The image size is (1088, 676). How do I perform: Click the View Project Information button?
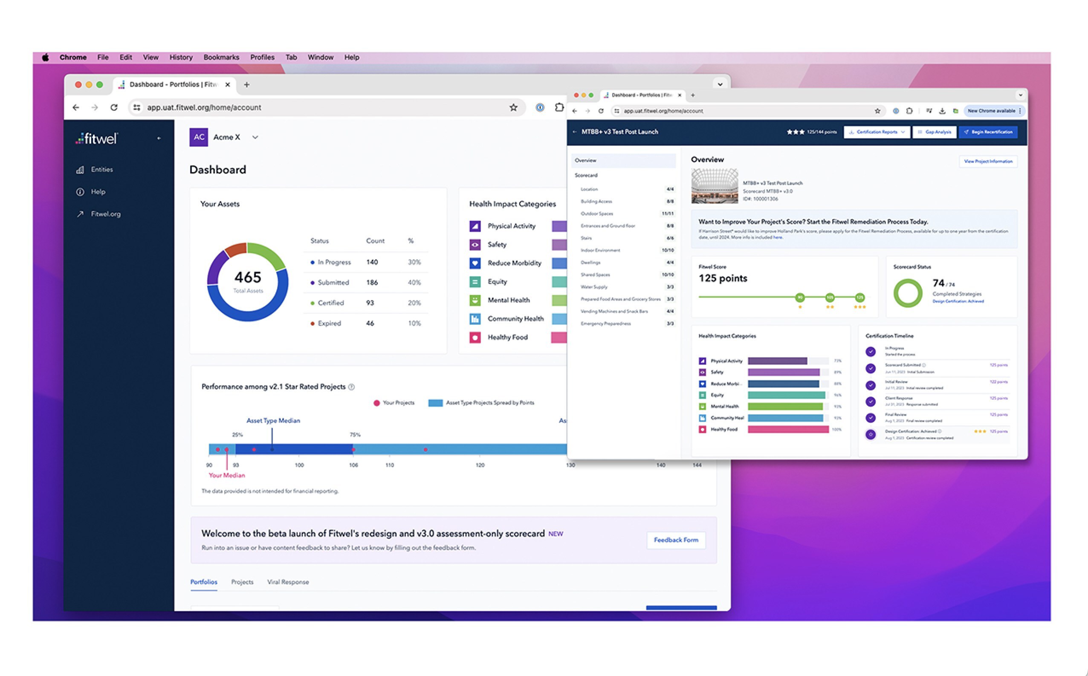988,162
